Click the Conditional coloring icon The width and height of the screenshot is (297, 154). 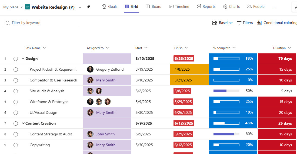tap(259, 23)
